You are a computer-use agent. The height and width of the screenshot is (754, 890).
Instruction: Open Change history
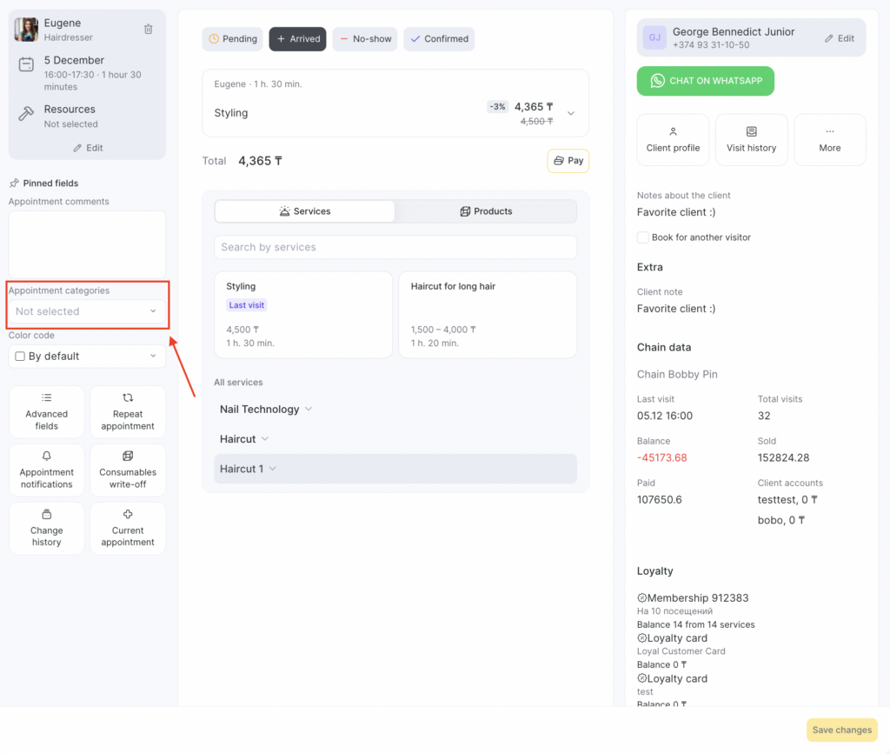[x=47, y=528]
